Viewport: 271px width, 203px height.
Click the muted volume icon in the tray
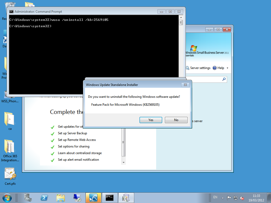tap(242, 198)
